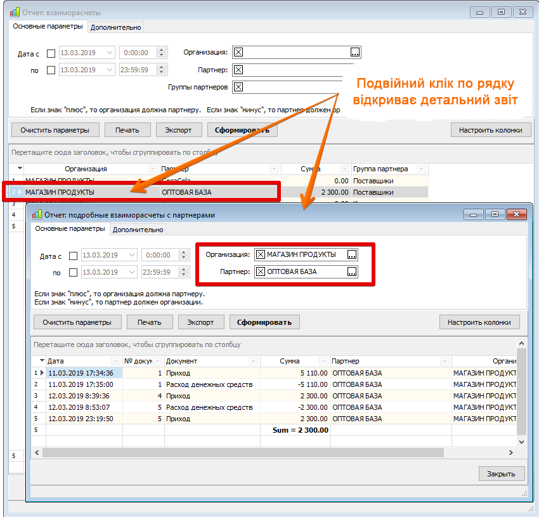Select 'Основные параметры' tab in the detailed report
This screenshot has width=539, height=517.
[70, 229]
